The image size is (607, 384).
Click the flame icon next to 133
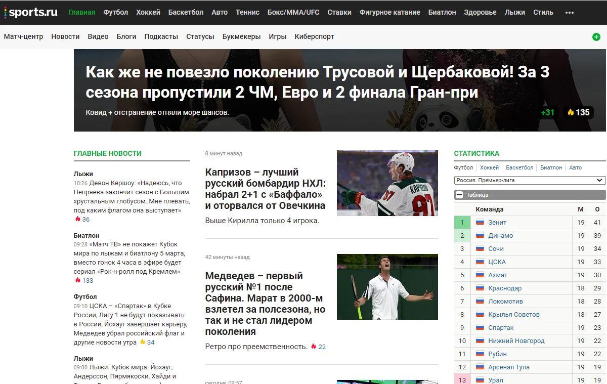coord(77,280)
